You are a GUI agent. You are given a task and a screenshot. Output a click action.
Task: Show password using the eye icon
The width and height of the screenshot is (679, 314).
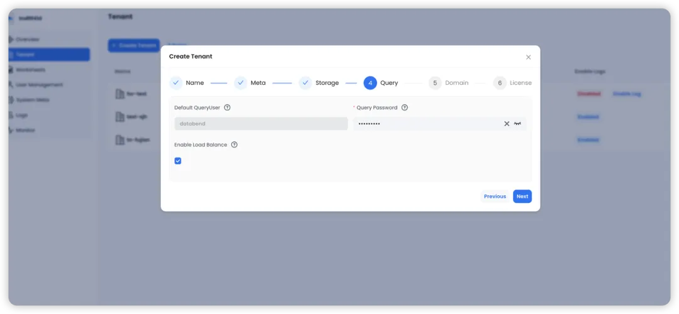(x=517, y=124)
